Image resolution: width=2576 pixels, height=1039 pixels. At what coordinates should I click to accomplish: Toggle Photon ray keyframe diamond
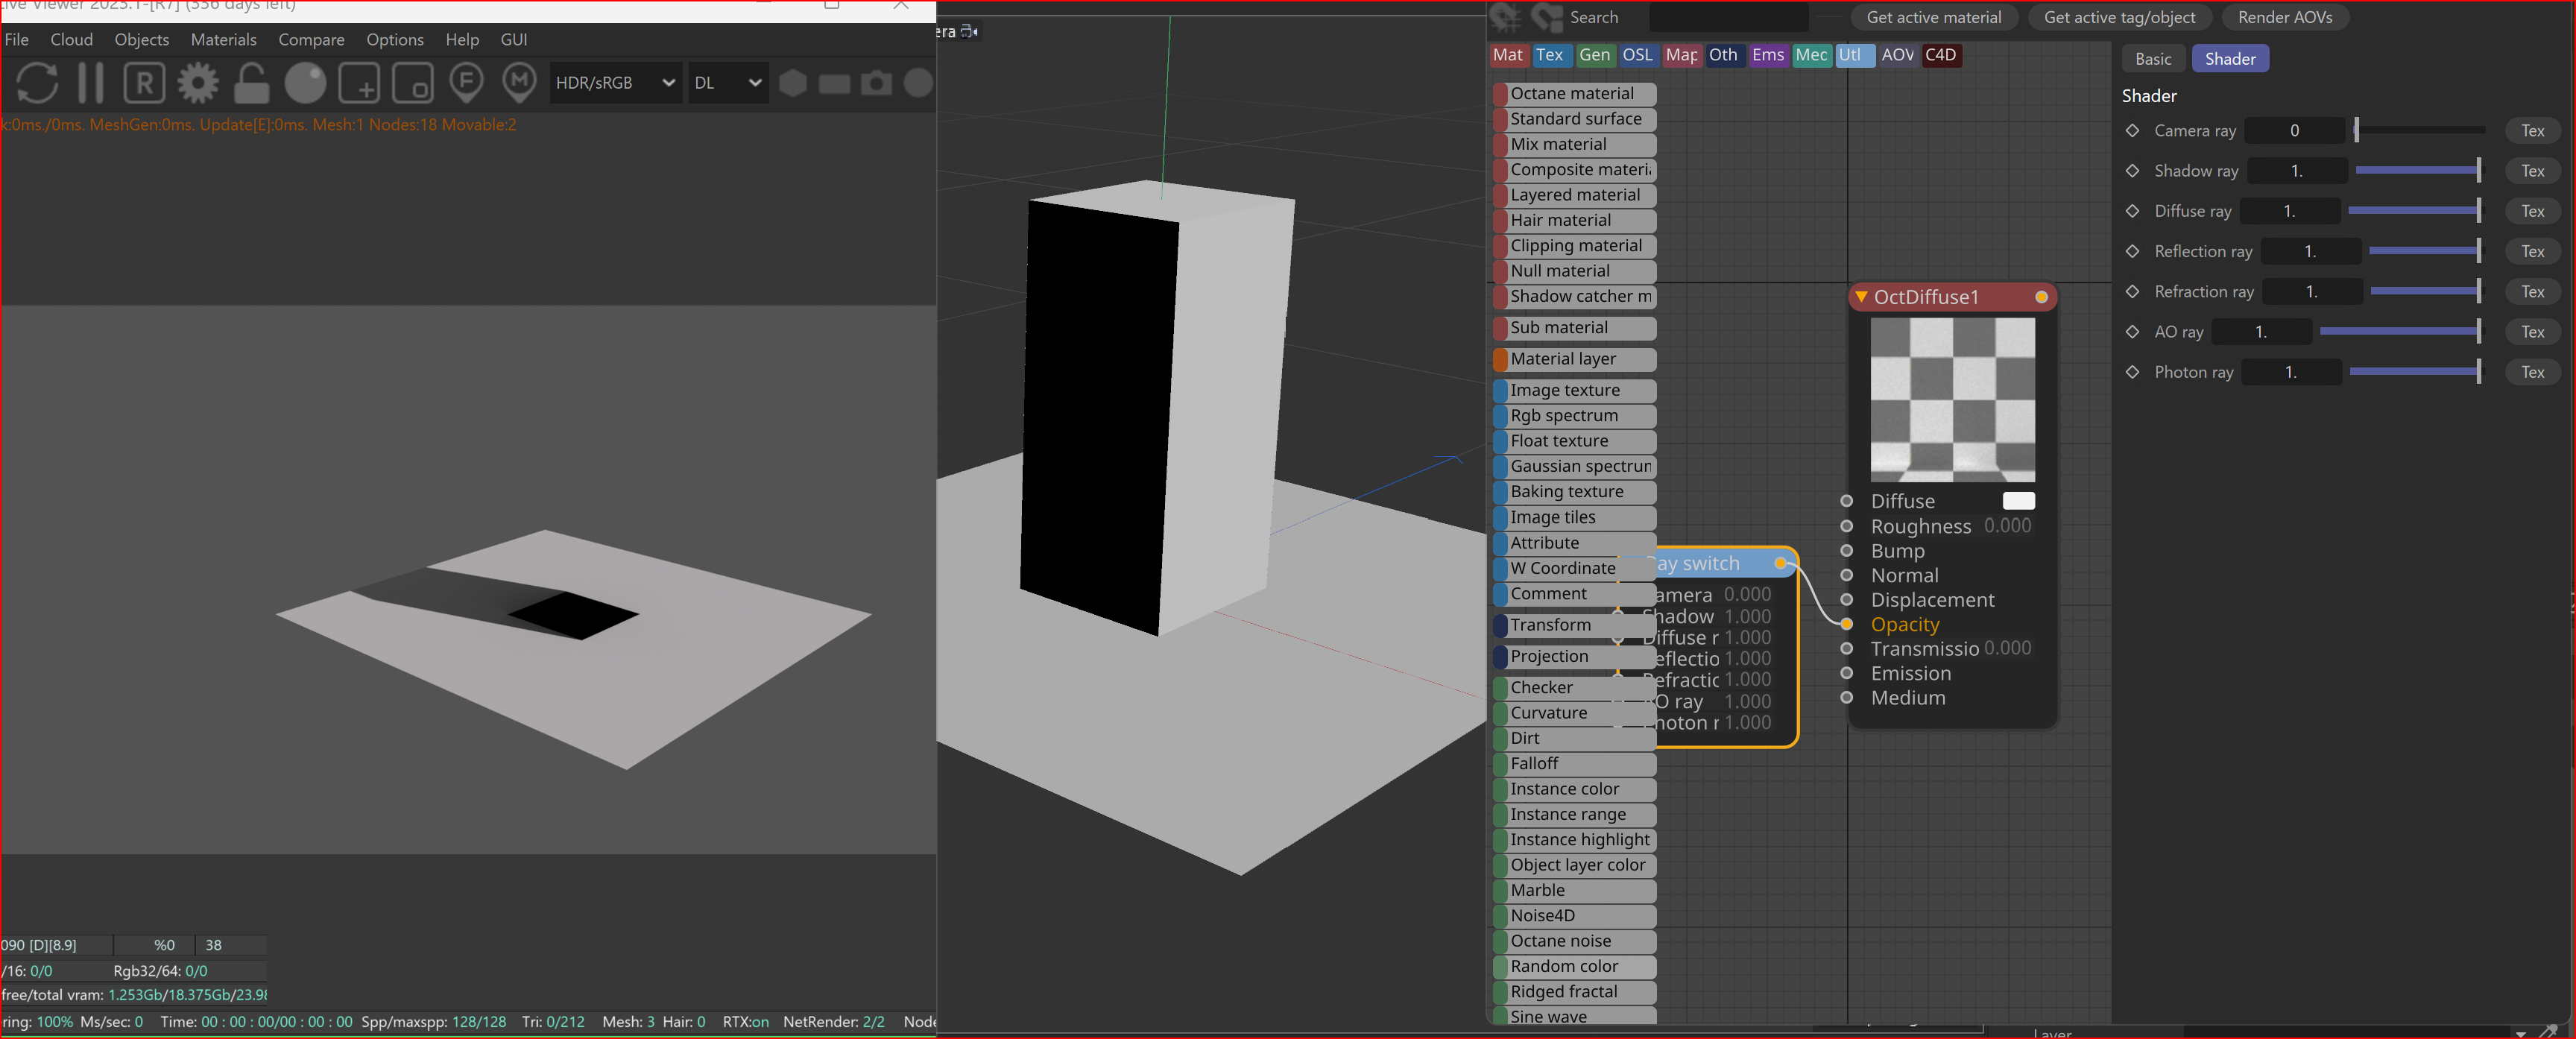pyautogui.click(x=2132, y=372)
